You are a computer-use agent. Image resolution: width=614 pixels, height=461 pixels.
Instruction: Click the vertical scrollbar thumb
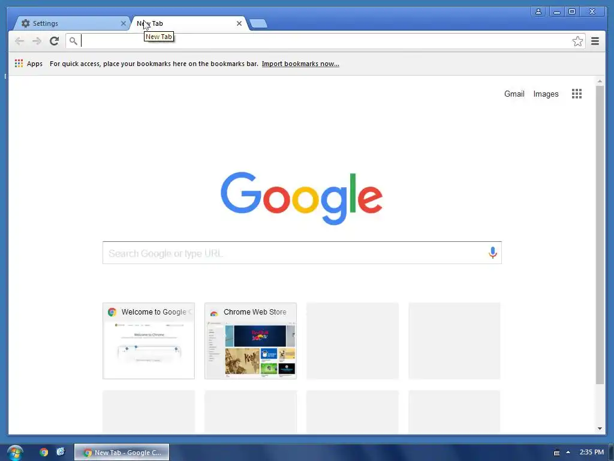[600, 235]
